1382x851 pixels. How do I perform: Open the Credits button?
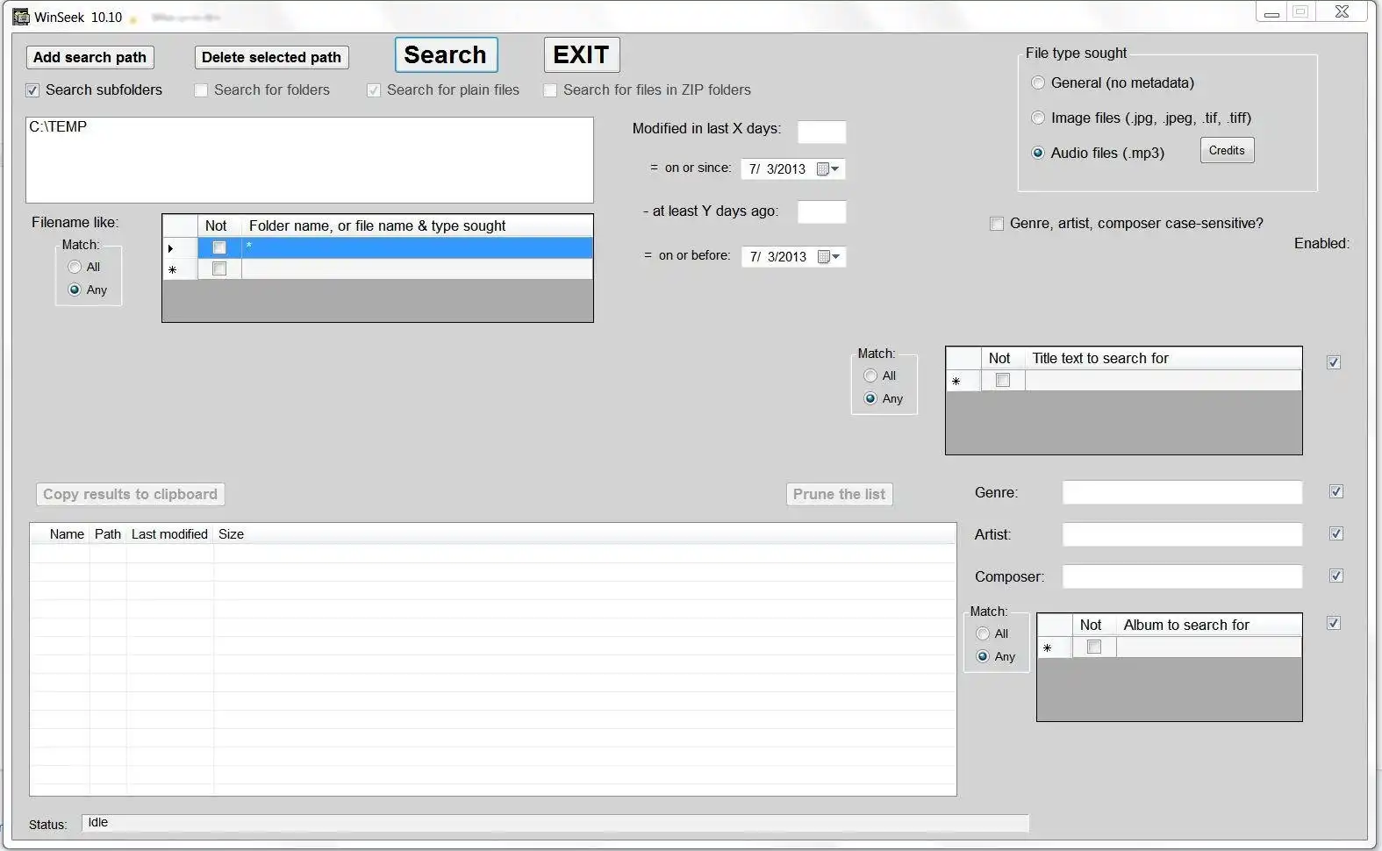[x=1227, y=150]
